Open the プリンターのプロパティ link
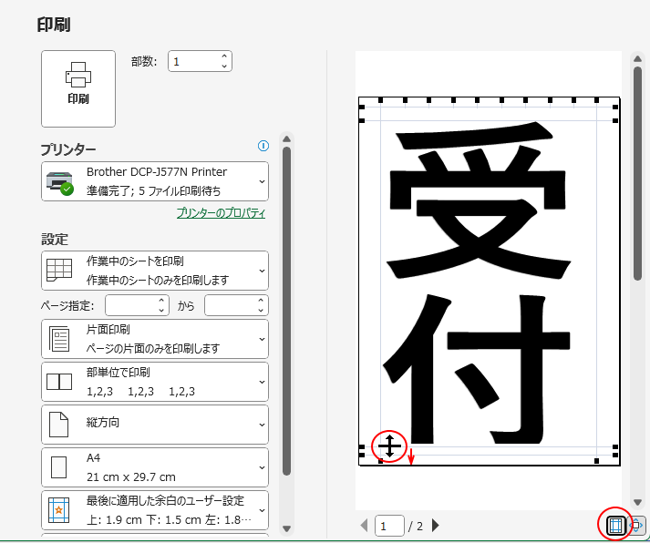Viewport: 650px width, 543px height. [221, 213]
